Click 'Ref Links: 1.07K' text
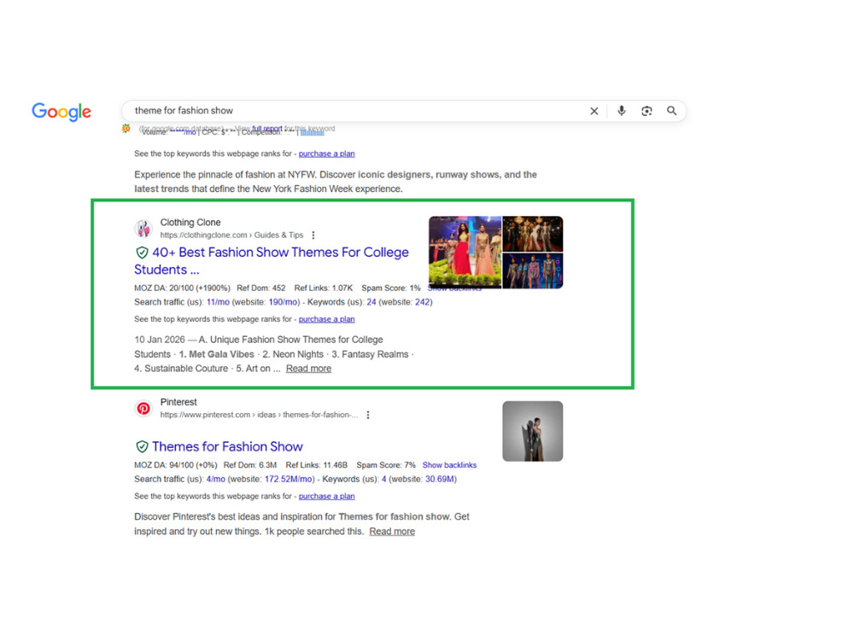This screenshot has height=640, width=854. click(324, 288)
